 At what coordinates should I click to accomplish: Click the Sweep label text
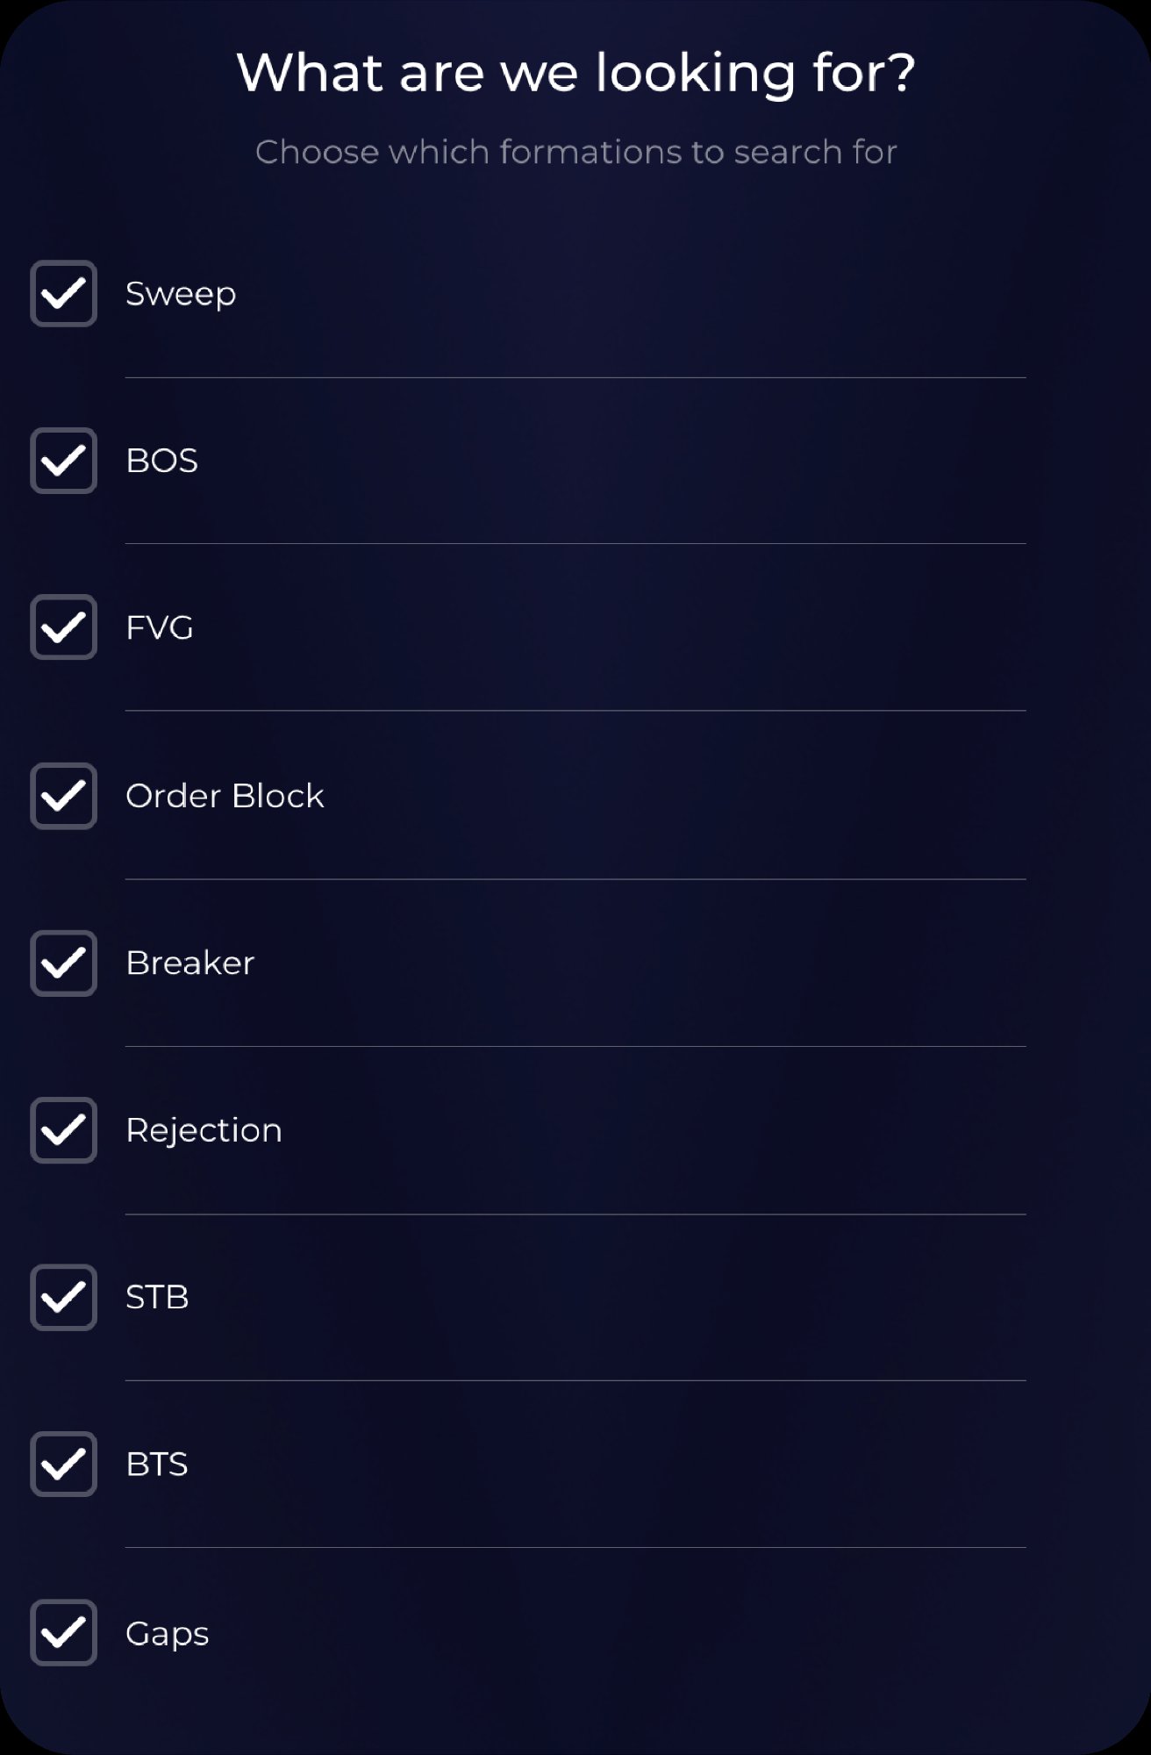coord(181,294)
